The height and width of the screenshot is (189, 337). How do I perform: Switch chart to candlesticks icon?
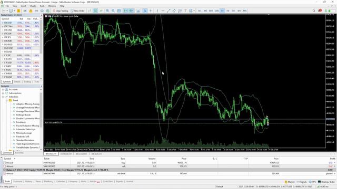pos(95,10)
